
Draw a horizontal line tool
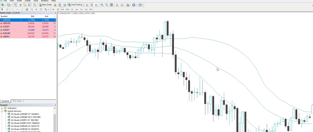[x=17, y=9]
